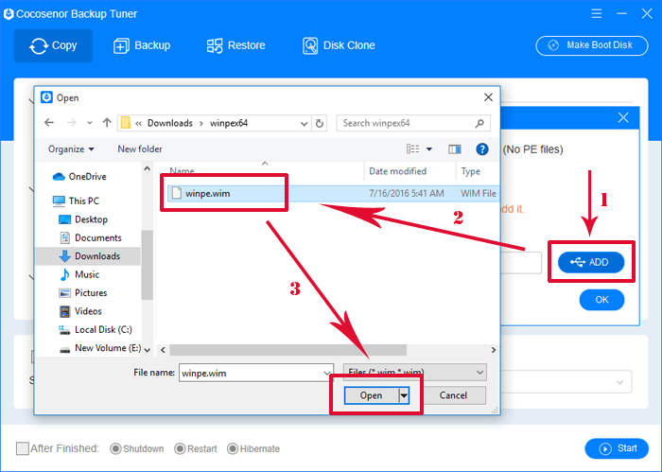662x472 pixels.
Task: Switch to the Restore tab
Action: click(x=236, y=45)
